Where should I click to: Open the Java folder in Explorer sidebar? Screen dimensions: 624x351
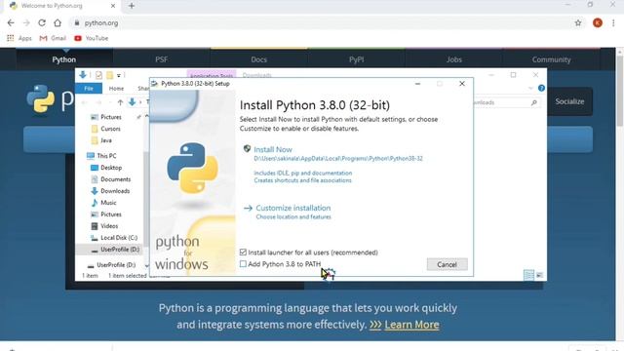coord(106,140)
